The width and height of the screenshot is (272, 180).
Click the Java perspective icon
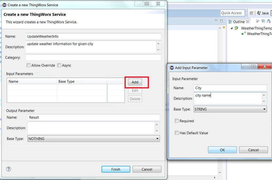click(259, 13)
